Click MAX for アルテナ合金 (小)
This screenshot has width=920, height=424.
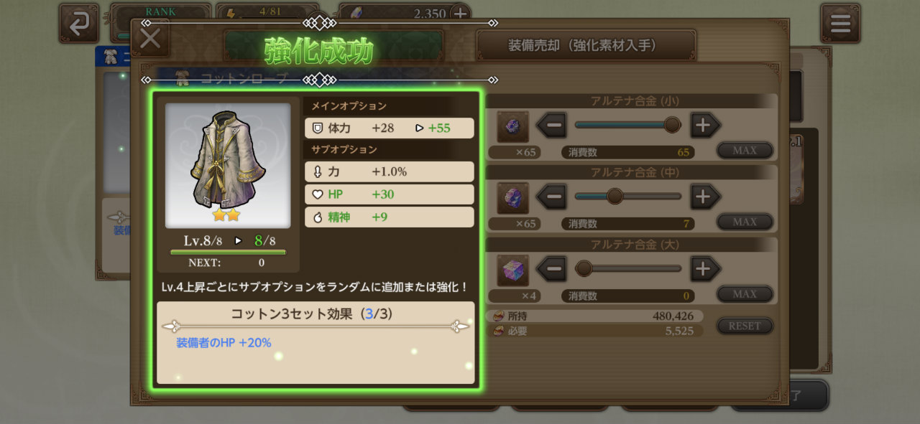745,151
